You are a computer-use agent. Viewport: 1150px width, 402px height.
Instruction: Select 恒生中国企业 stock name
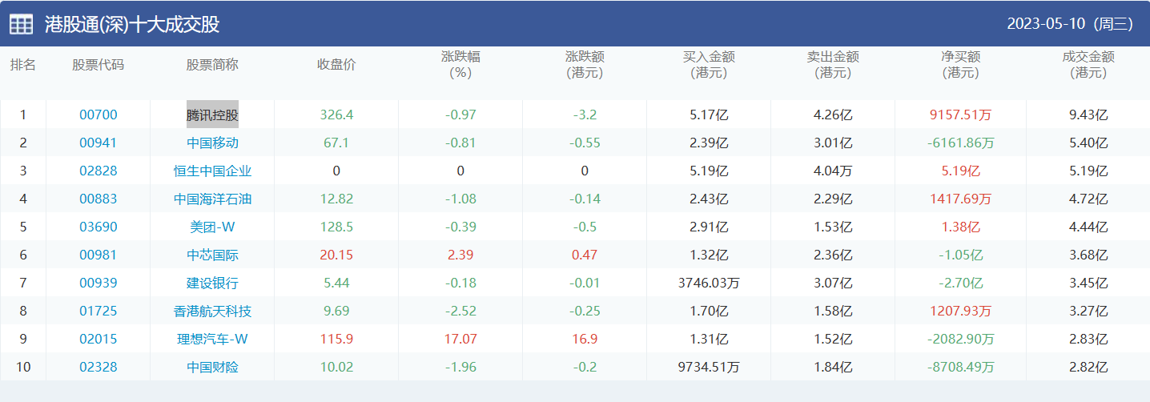212,171
